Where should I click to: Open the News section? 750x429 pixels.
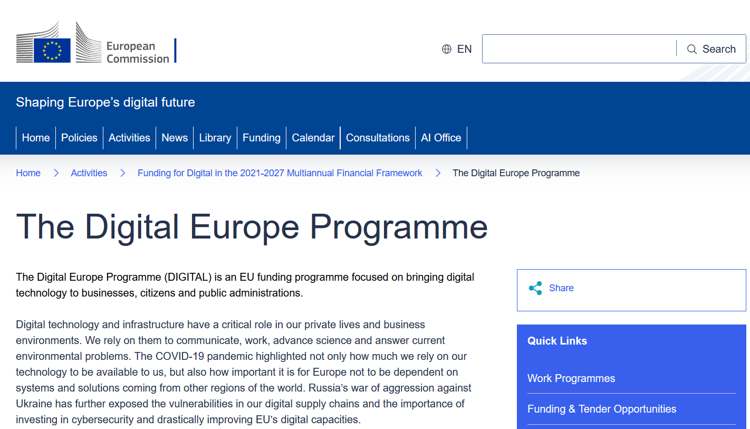pyautogui.click(x=175, y=138)
